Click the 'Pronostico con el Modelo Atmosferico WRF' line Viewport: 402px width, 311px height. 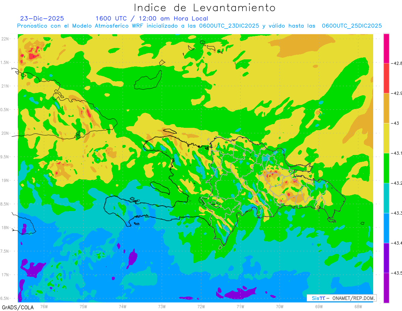pyautogui.click(x=199, y=26)
